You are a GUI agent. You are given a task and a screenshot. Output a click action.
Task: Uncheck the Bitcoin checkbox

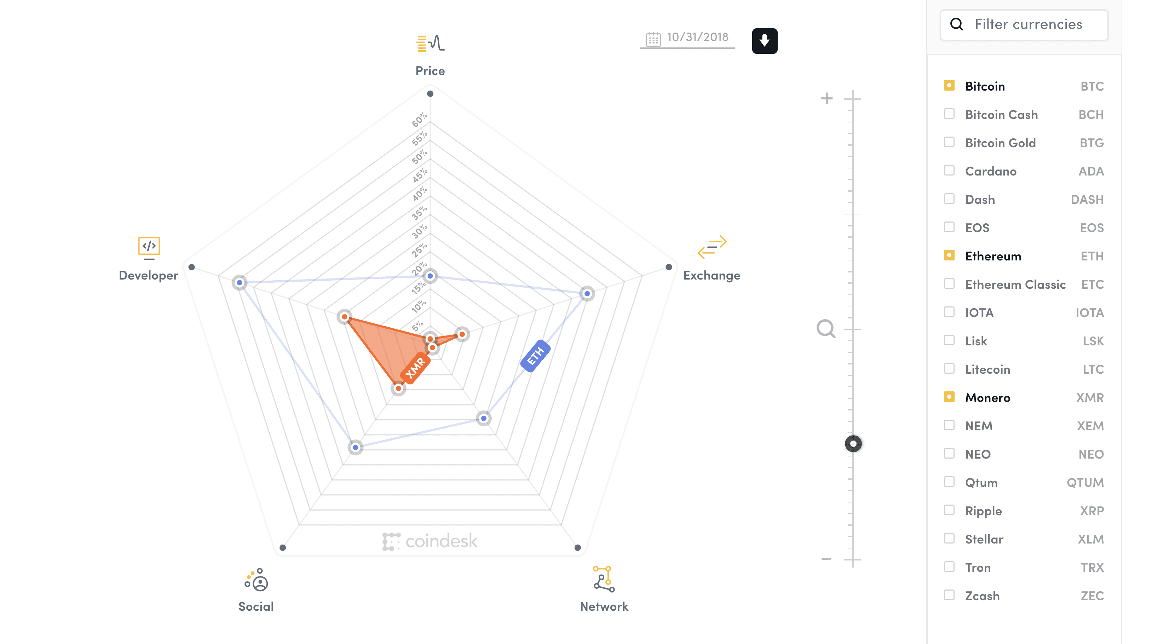pyautogui.click(x=949, y=85)
